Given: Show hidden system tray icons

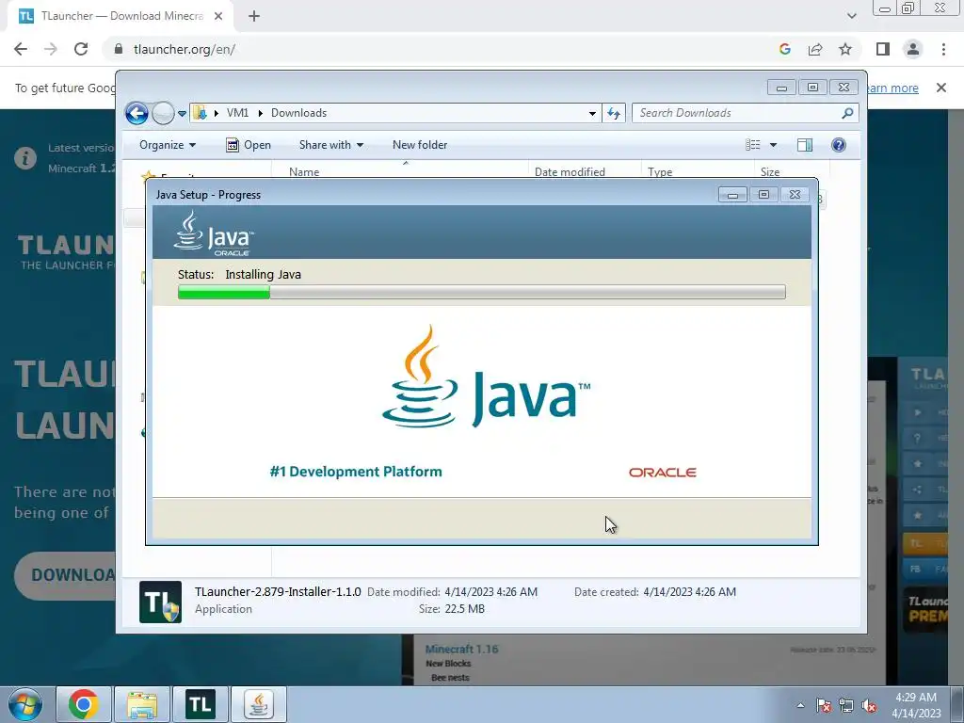Looking at the screenshot, I should (x=800, y=705).
